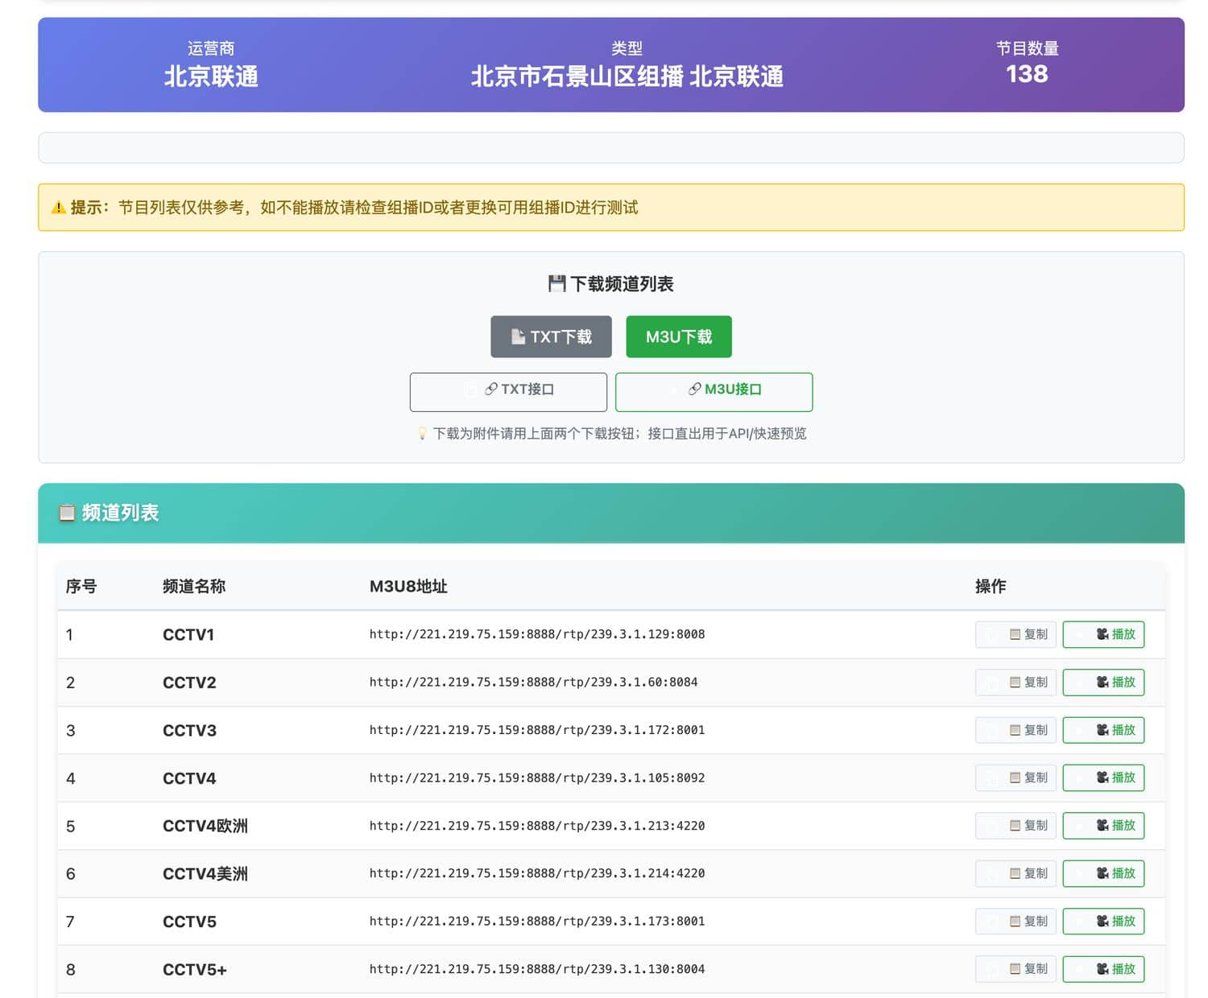Open the TXT接口 link button
This screenshot has height=998, width=1208.
(508, 391)
